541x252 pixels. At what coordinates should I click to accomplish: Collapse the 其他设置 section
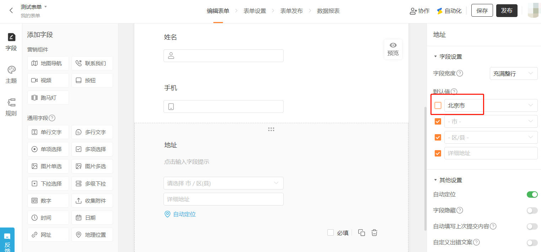pyautogui.click(x=448, y=180)
